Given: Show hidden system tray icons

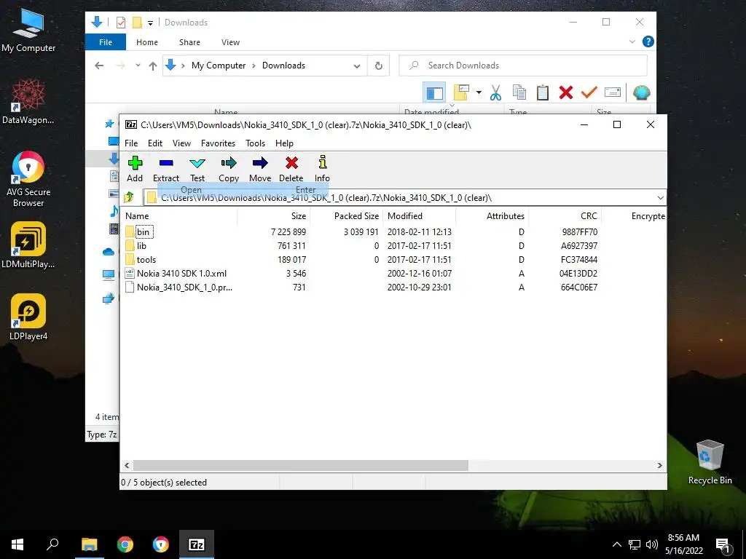Looking at the screenshot, I should point(616,544).
